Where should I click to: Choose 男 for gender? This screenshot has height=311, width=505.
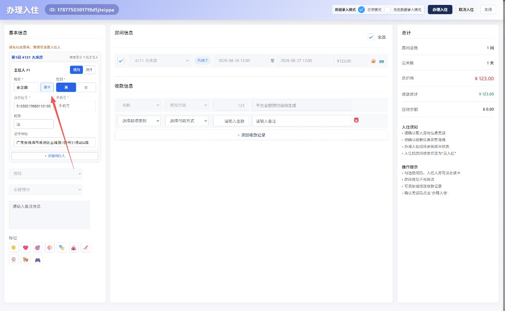[x=66, y=88]
